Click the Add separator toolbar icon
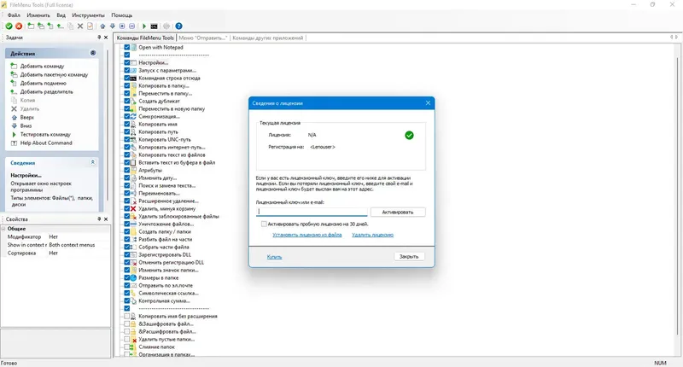Screen dimensions: 683x367 pos(61,26)
